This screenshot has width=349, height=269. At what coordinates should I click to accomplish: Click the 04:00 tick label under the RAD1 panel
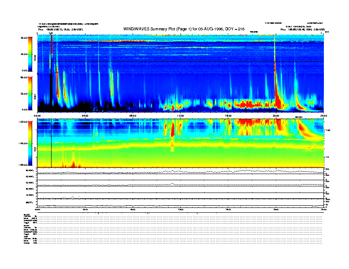pyautogui.click(x=85, y=116)
